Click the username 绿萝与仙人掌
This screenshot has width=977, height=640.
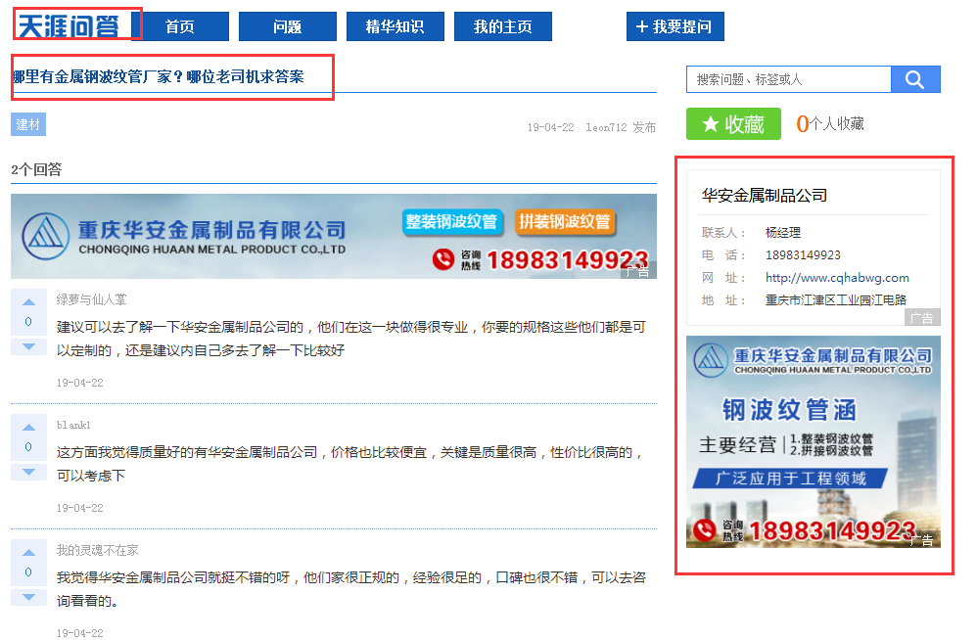[92, 299]
